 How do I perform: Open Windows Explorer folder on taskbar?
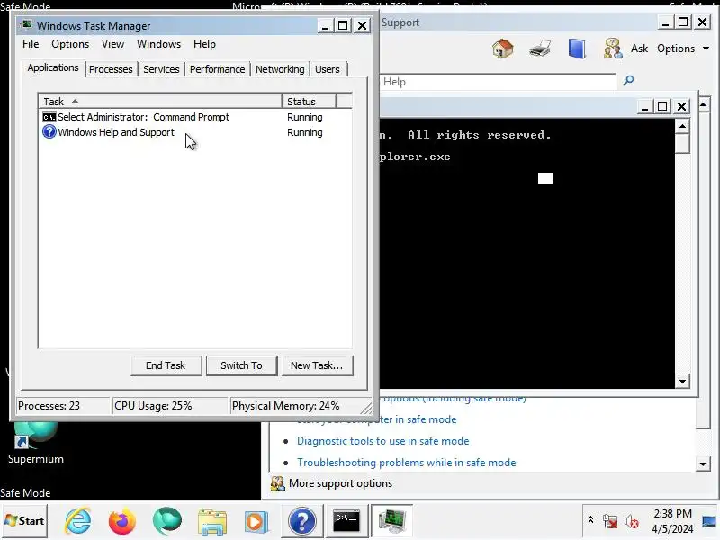[x=212, y=522]
